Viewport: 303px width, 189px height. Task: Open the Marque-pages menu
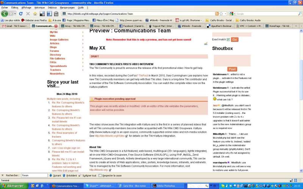click(67, 8)
